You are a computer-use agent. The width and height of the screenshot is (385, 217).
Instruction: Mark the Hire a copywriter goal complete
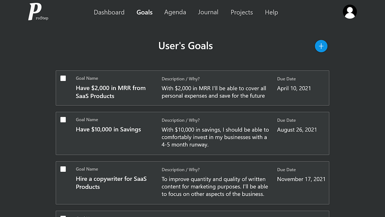point(63,169)
